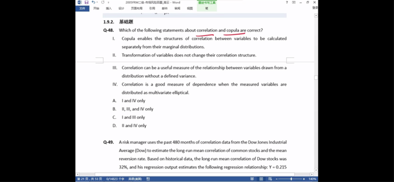Open the 页面布局 (Page Layout) tab

(x=136, y=8)
